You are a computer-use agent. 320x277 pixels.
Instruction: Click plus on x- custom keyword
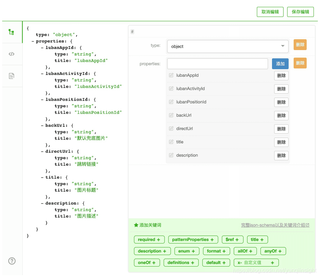[x=272, y=263]
